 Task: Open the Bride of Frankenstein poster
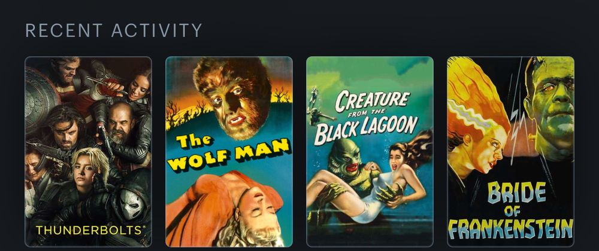coord(510,152)
